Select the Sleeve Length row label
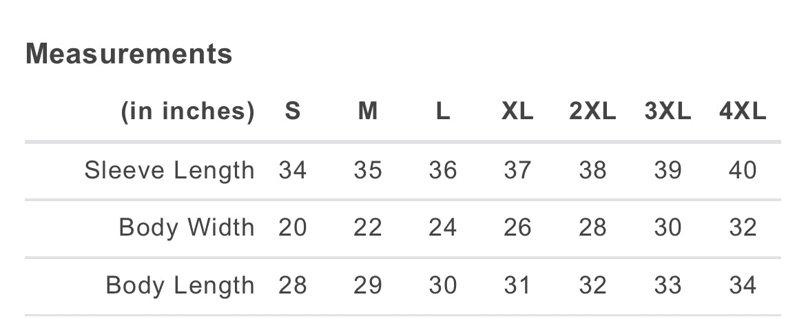Screen dimensions: 806x319 pos(169,170)
